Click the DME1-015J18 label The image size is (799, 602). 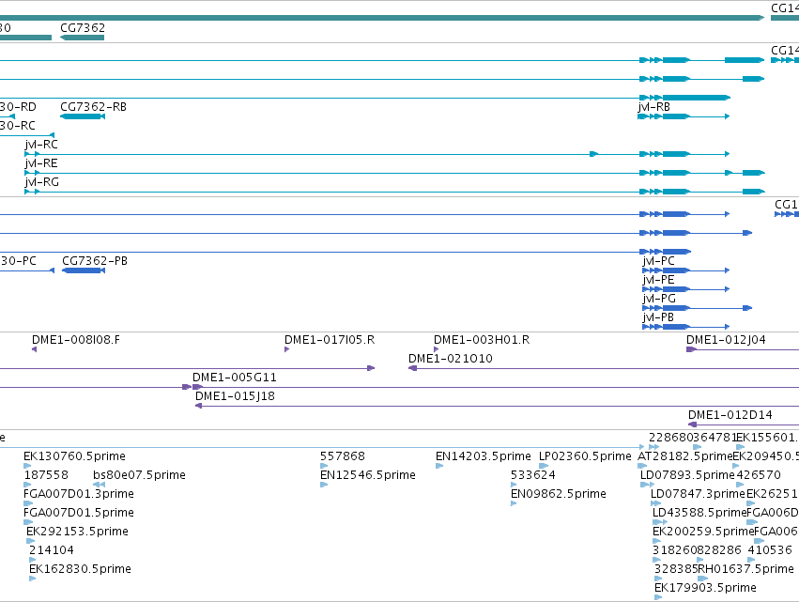(x=235, y=396)
